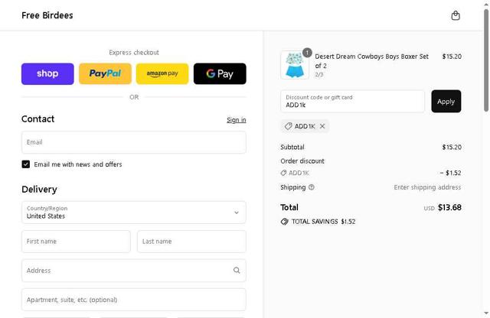Click the Desert Dream Cowboys Boys Boxer Set title
The image size is (490, 318).
pos(371,61)
